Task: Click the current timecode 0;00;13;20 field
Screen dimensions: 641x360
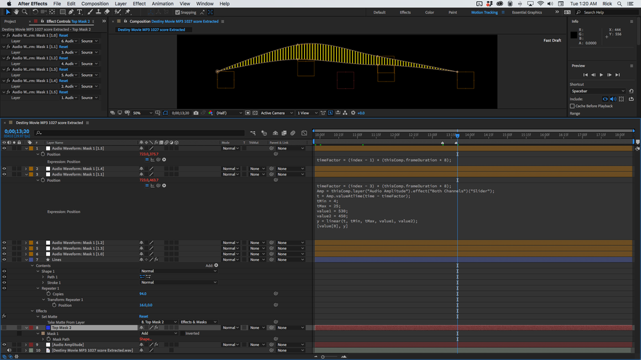Action: pyautogui.click(x=16, y=131)
